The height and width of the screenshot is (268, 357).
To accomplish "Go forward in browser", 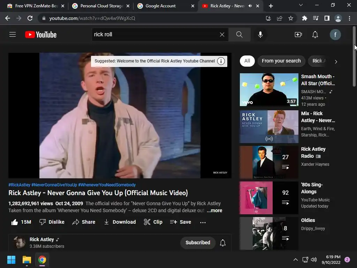I will pos(19,18).
